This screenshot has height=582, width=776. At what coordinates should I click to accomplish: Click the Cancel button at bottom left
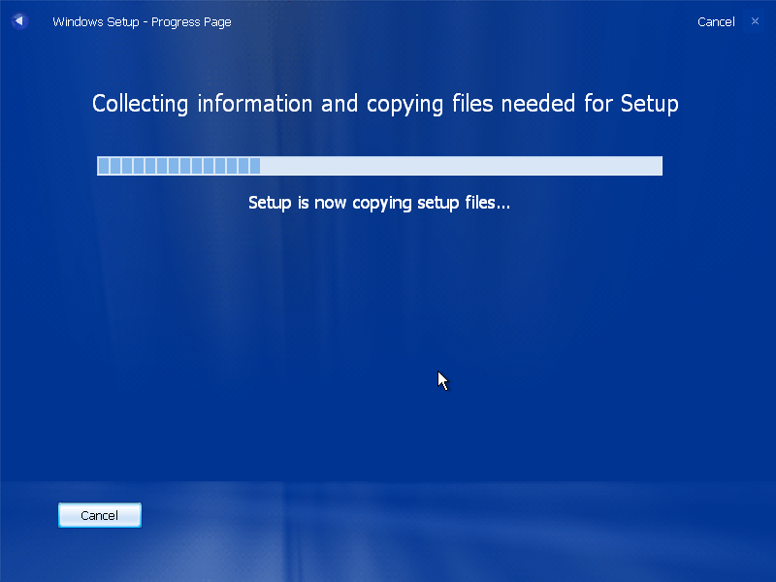coord(100,515)
